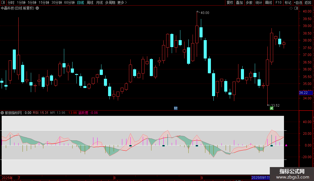This screenshot has height=181, width=314.
Task: Click the 叠加 overlay button
Action: pos(239,3)
